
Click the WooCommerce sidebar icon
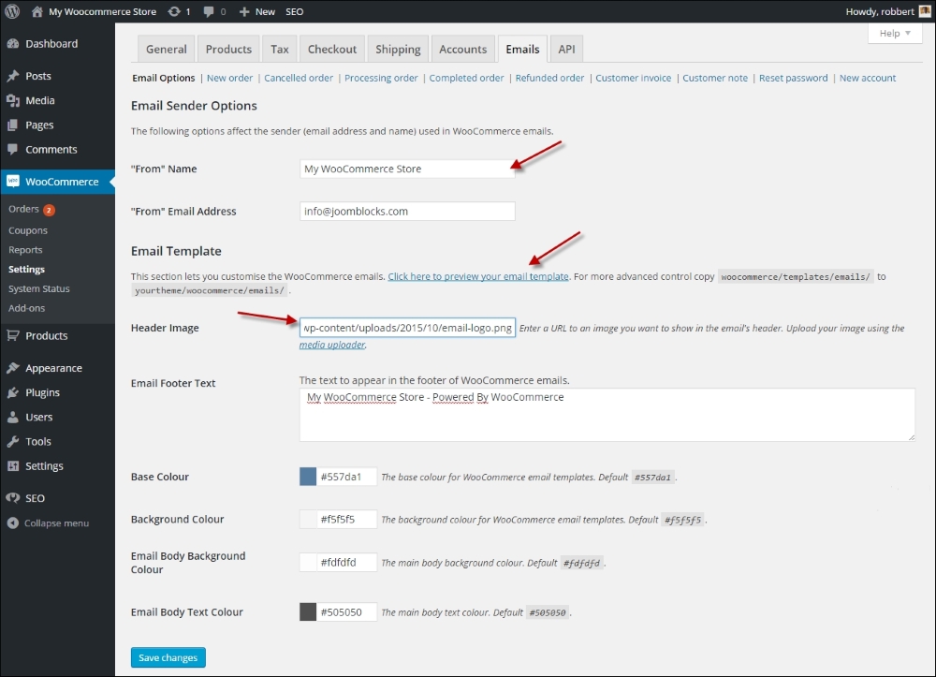15,178
